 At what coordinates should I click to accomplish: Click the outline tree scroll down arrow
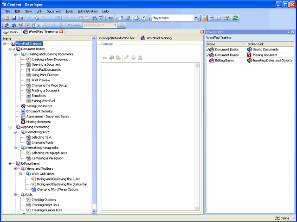click(x=94, y=211)
